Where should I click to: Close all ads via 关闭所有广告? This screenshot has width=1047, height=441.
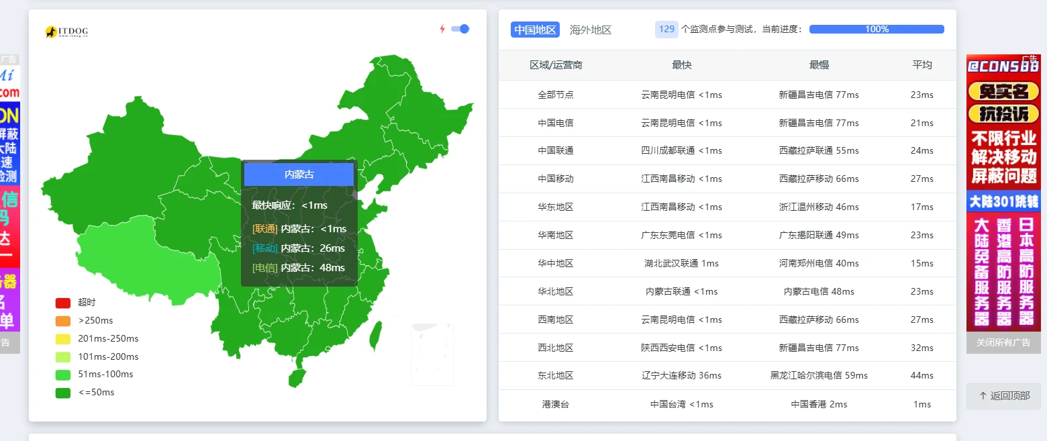coord(1003,342)
